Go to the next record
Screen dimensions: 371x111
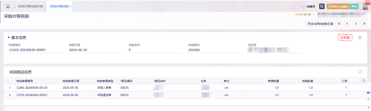coord(356,24)
